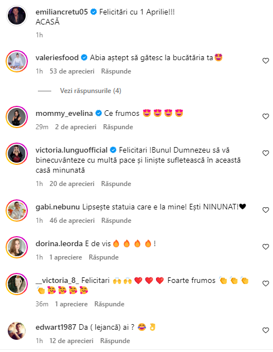Like gabi.nebunu's comment with the heart icon
Screen dimensions: 273x352
click(x=266, y=210)
